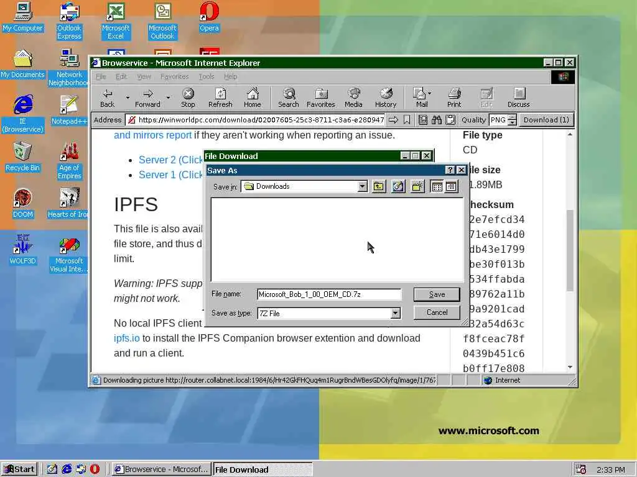Click the Back toolbar button
This screenshot has width=637, height=477.
[x=107, y=98]
